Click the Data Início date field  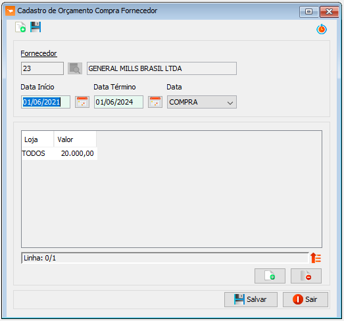pyautogui.click(x=45, y=102)
